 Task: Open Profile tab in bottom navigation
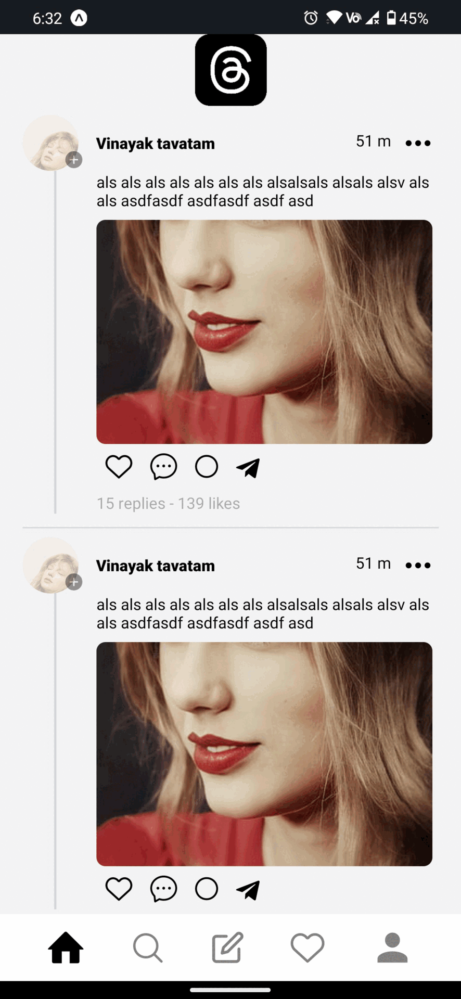click(x=392, y=947)
